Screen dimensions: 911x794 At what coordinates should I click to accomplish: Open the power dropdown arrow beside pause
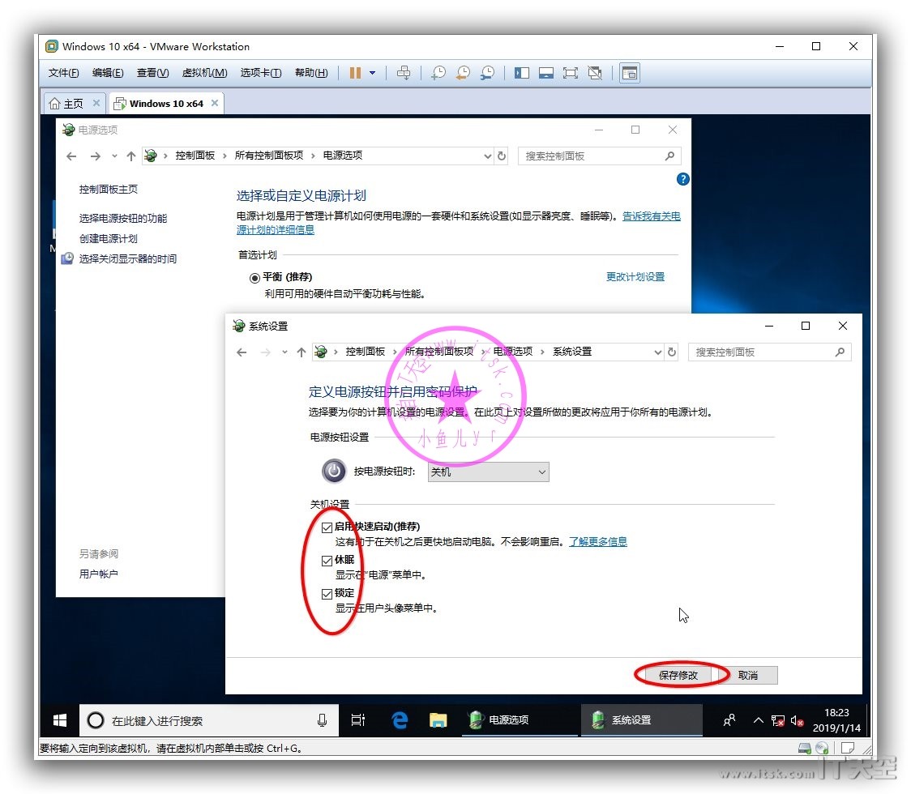372,73
